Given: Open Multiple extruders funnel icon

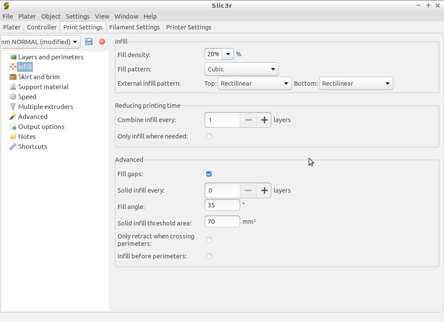Looking at the screenshot, I should (x=13, y=107).
